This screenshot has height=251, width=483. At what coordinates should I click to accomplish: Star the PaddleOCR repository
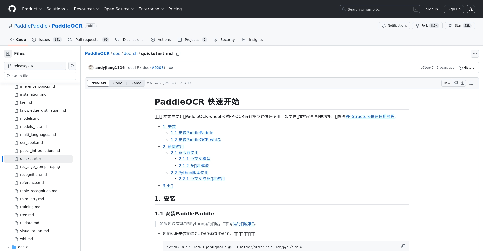(x=460, y=26)
